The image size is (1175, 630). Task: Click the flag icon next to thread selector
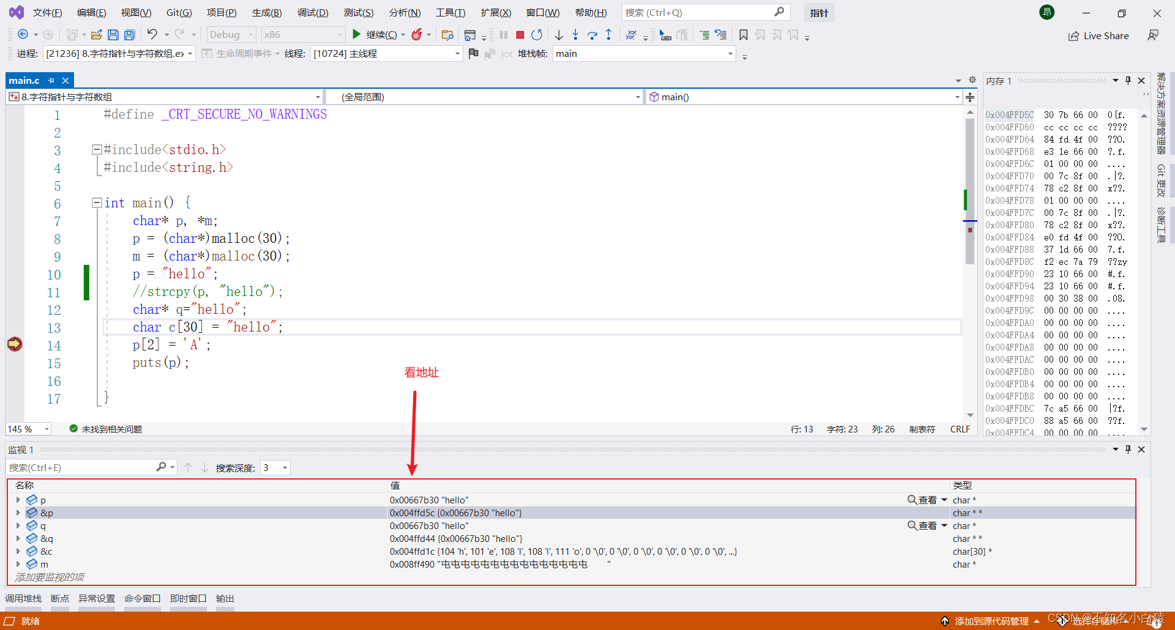click(x=473, y=54)
